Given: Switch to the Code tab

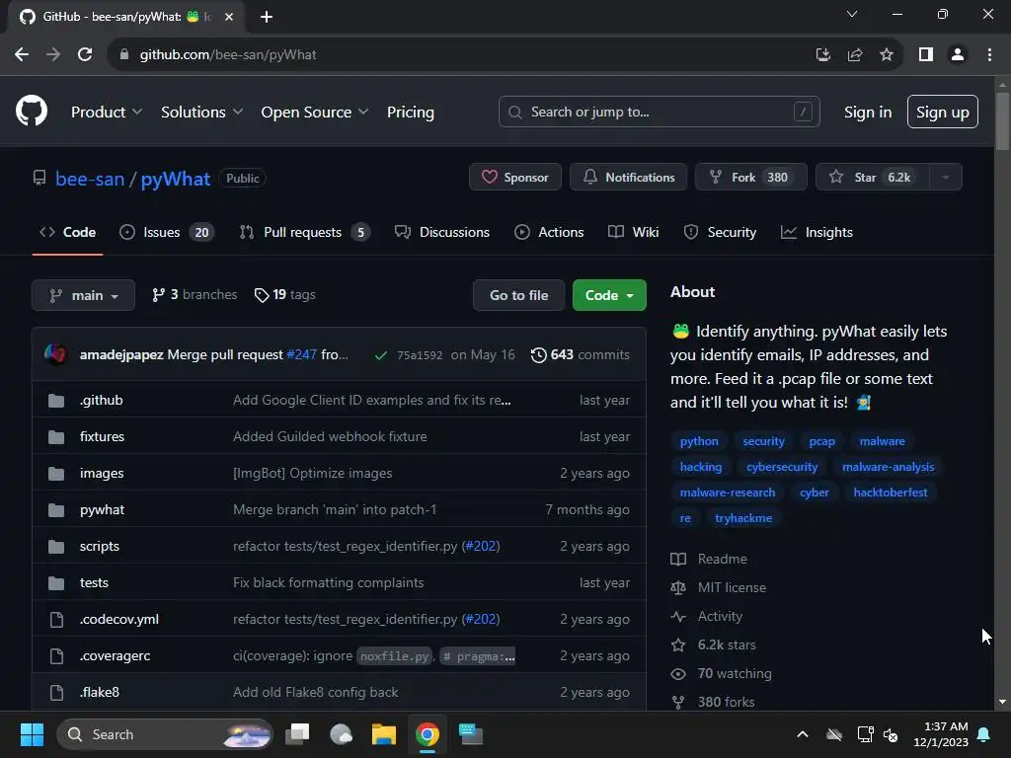Looking at the screenshot, I should point(68,232).
